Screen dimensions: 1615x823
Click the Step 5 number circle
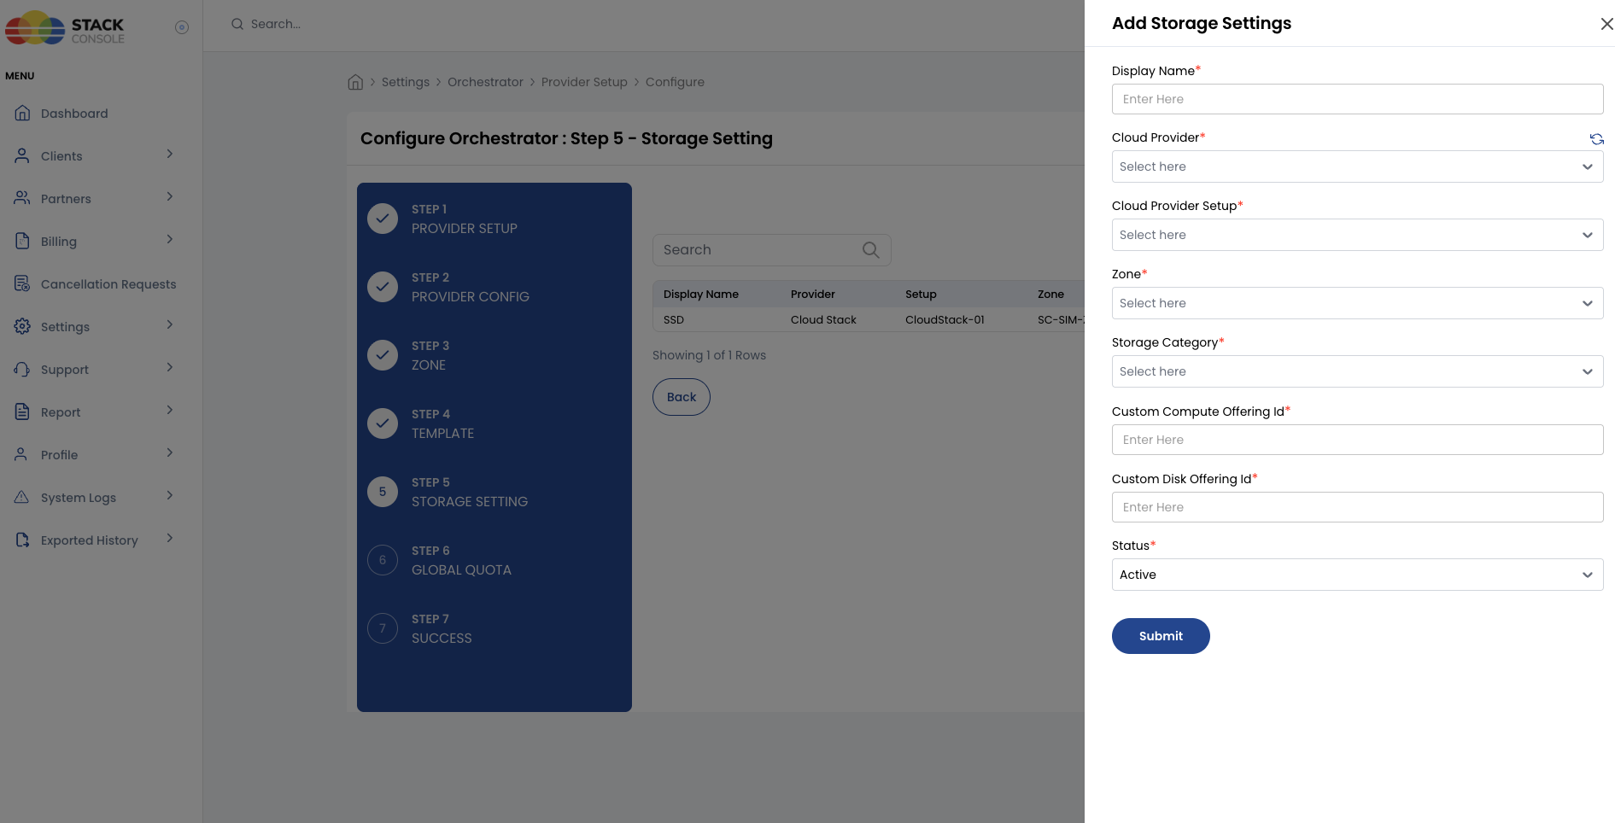click(x=383, y=492)
